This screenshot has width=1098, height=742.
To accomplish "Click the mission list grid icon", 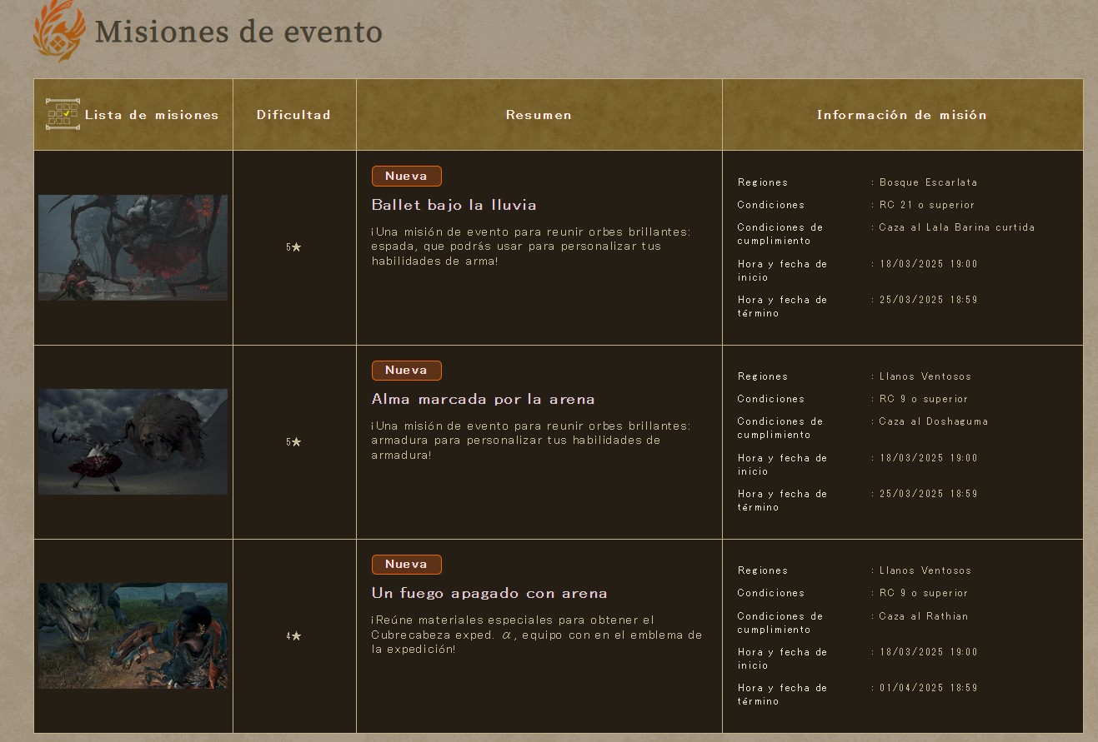I will point(63,115).
